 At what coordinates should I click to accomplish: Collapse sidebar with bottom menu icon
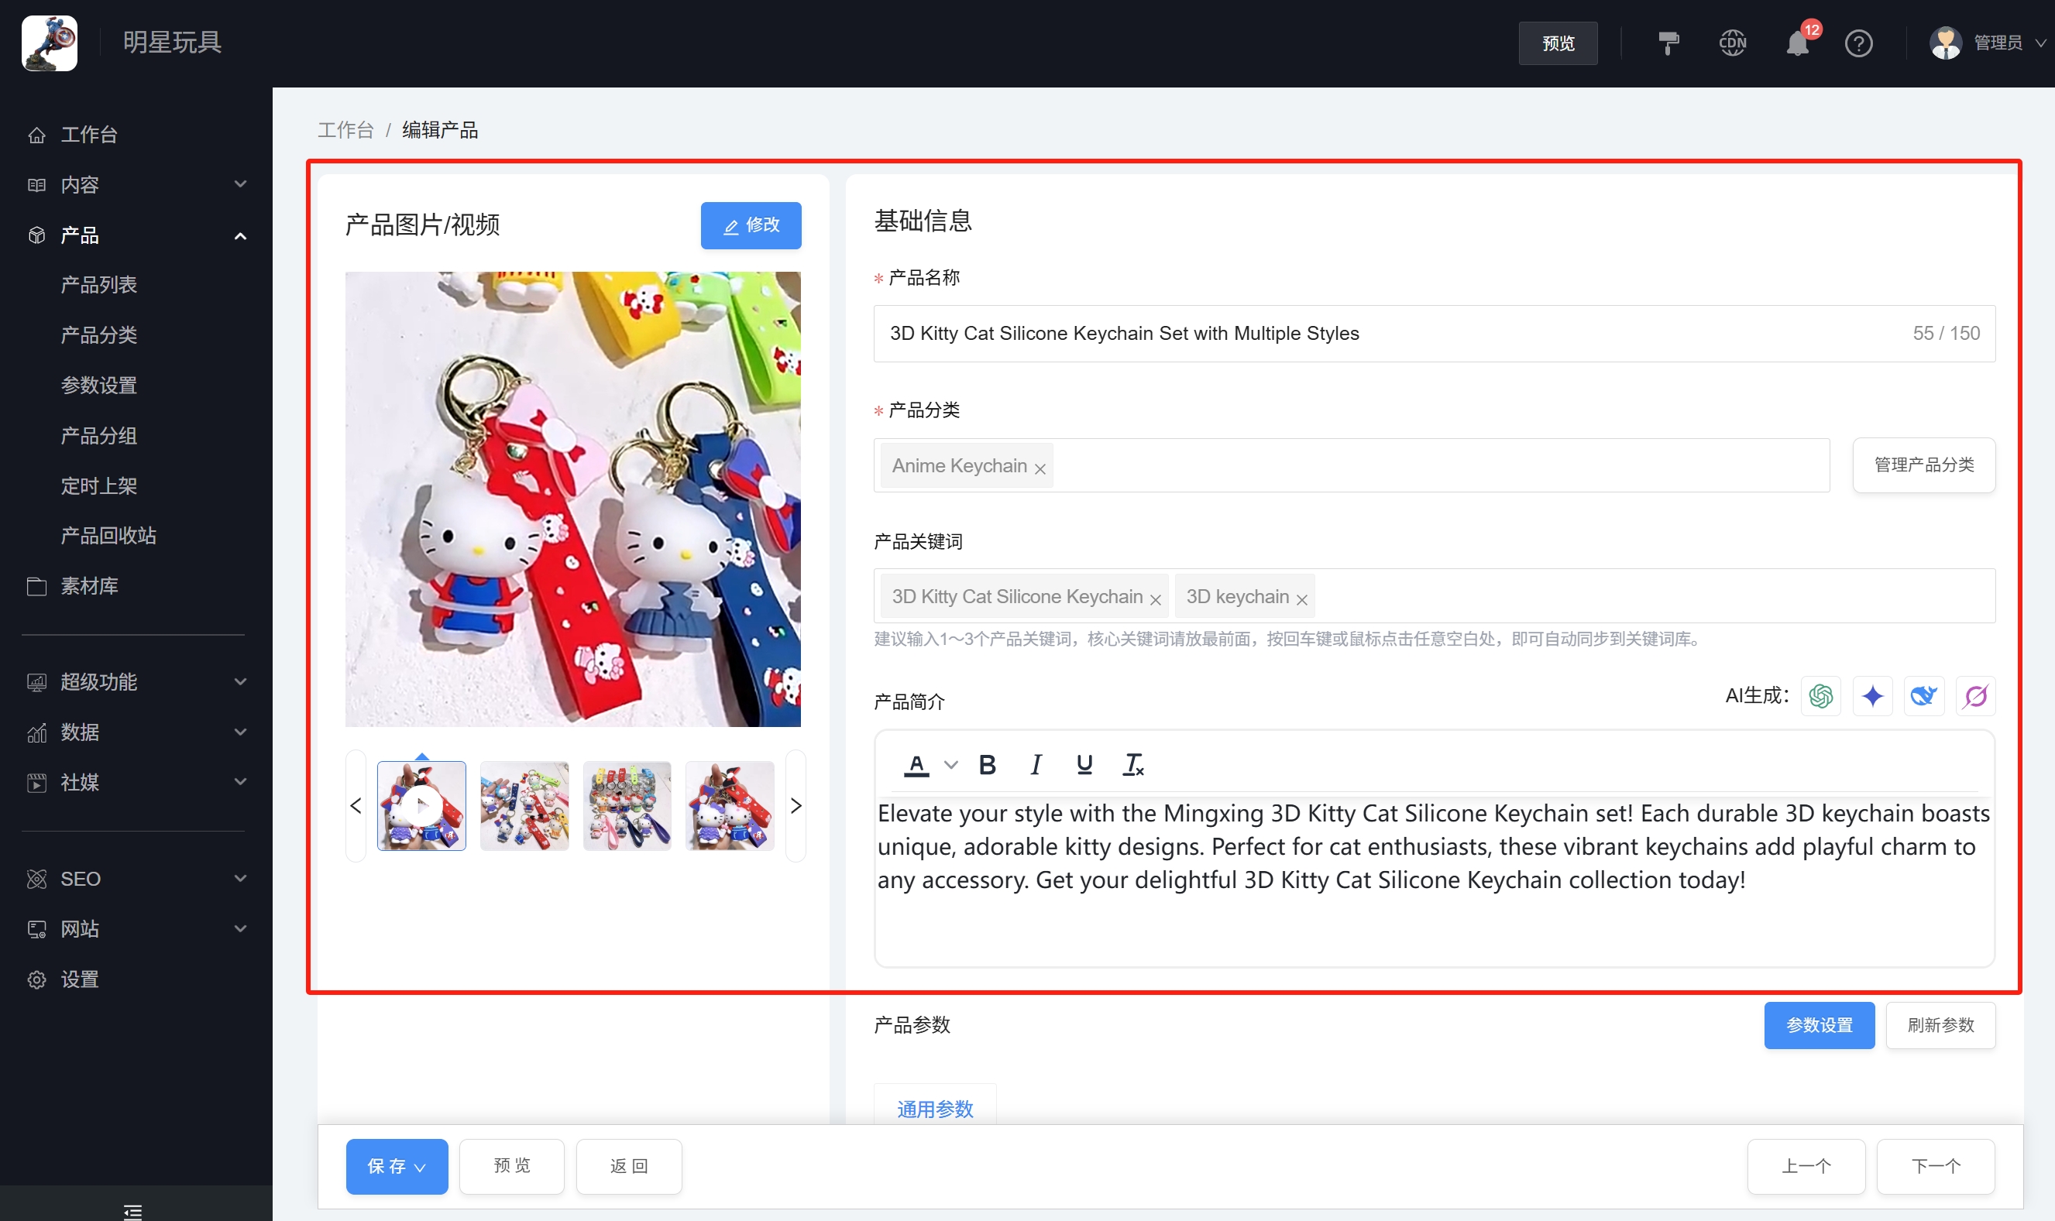[x=132, y=1210]
